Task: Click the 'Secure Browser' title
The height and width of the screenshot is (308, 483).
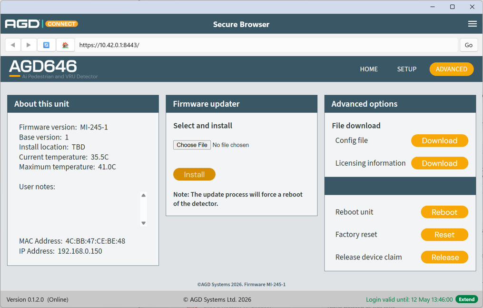Action: tap(241, 24)
